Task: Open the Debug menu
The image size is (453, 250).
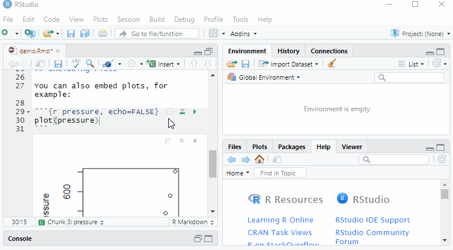Action: [x=184, y=19]
